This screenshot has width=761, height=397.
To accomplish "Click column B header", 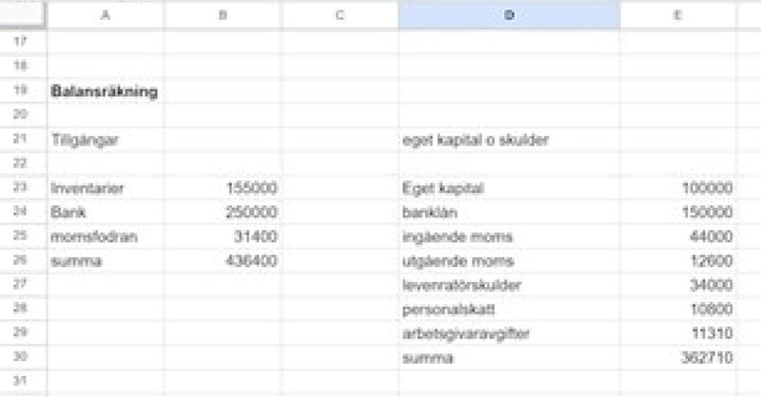I will (223, 15).
